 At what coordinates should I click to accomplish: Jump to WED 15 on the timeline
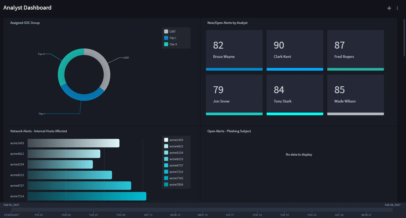point(203,215)
